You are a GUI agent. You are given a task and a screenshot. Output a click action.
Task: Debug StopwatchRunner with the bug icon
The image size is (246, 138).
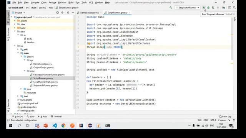click(208, 8)
